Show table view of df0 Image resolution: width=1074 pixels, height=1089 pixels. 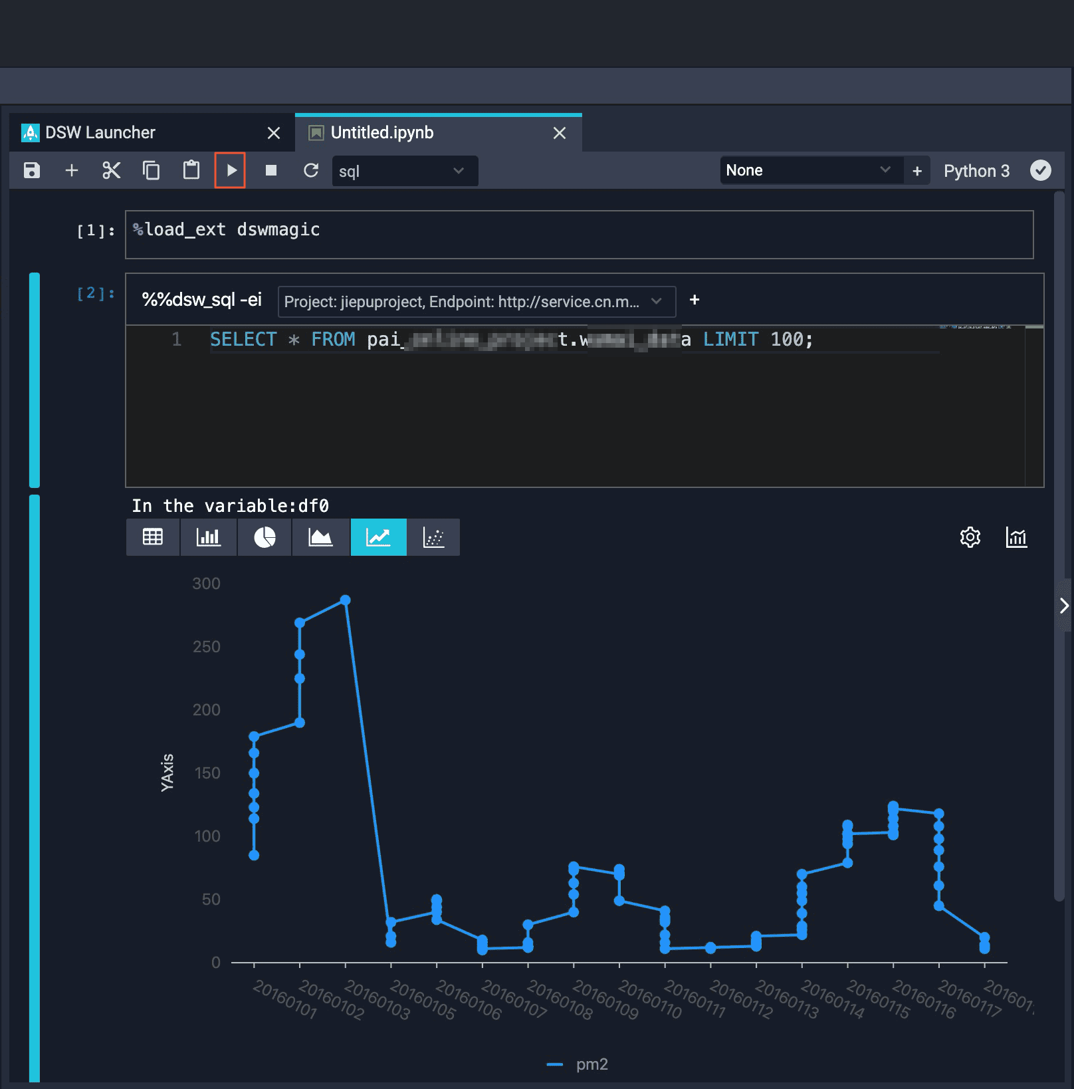pos(153,537)
